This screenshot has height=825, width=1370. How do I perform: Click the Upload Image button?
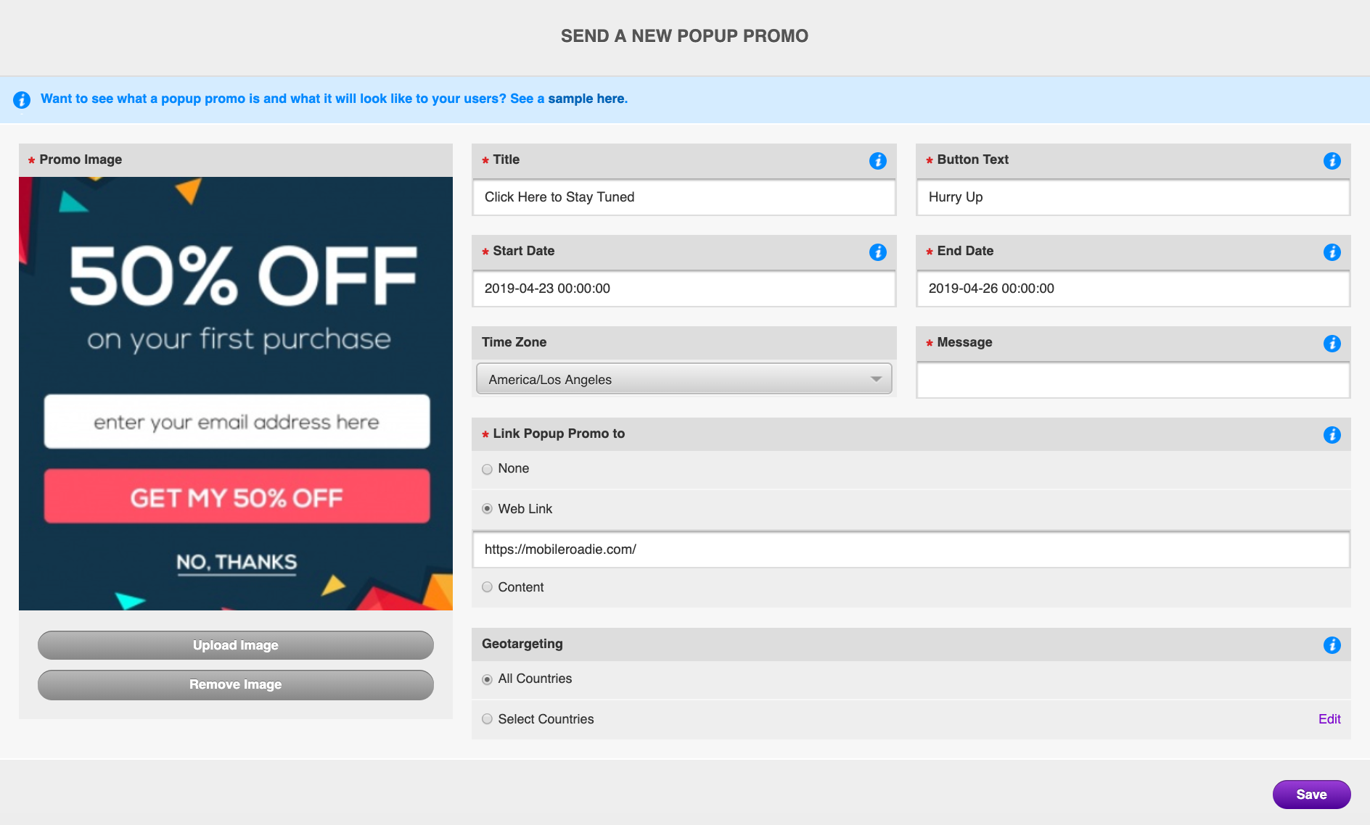pyautogui.click(x=236, y=645)
